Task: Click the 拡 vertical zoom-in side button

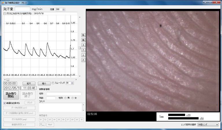Action: coord(83,35)
